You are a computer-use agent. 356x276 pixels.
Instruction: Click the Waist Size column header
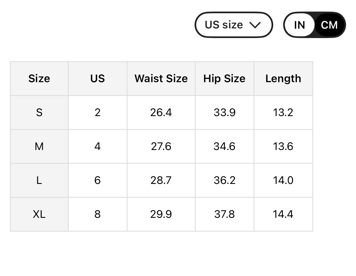[161, 79]
